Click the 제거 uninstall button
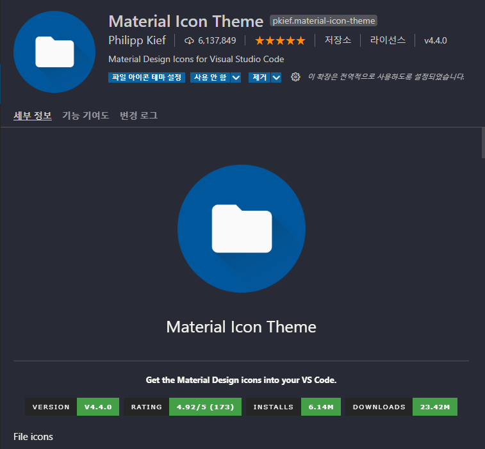485x449 pixels. pos(259,78)
